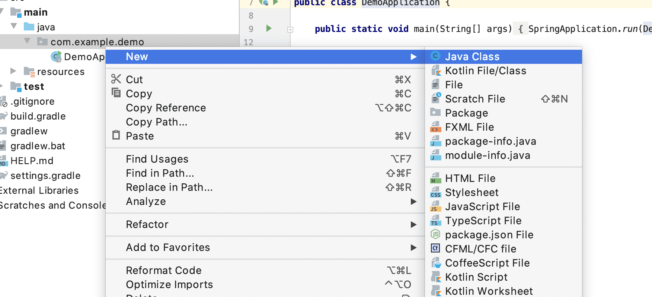Click the green run arrow on line 9
The height and width of the screenshot is (297, 652).
coord(269,29)
